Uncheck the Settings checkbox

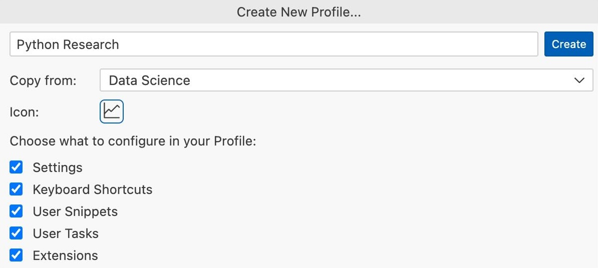point(16,166)
